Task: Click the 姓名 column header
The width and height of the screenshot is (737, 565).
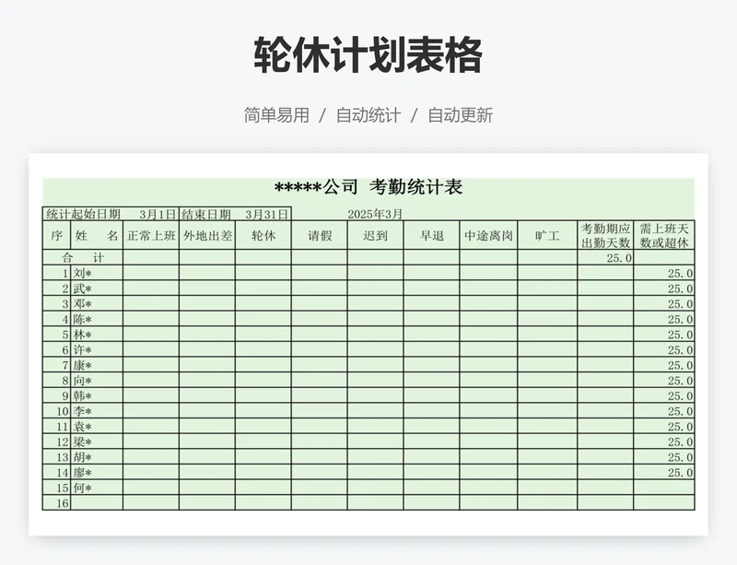Action: [x=97, y=235]
